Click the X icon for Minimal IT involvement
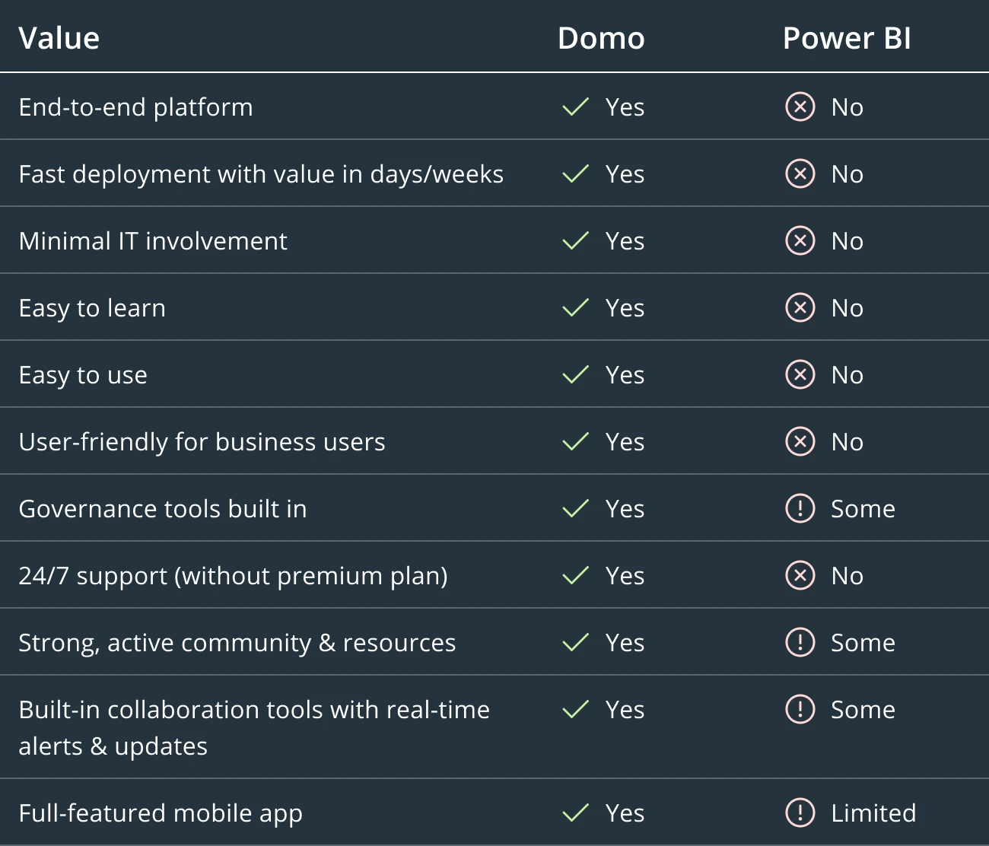Viewport: 989px width, 846px height. [x=800, y=240]
